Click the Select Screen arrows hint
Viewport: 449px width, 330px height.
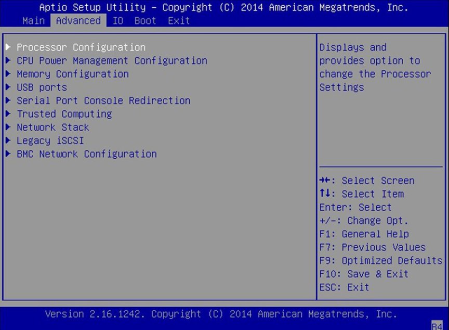367,180
